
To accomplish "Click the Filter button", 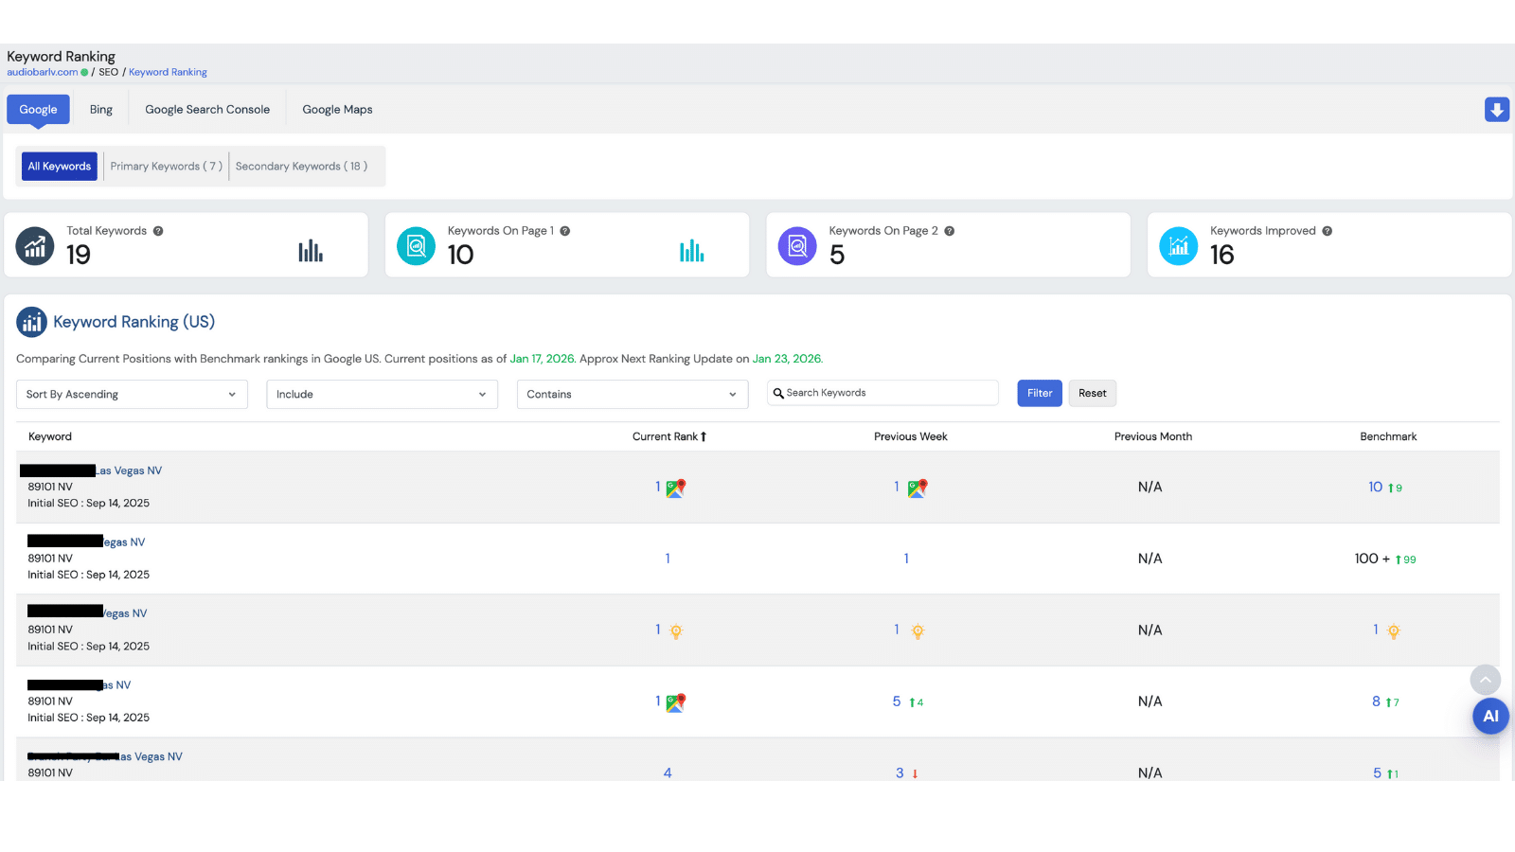I will [x=1040, y=394].
